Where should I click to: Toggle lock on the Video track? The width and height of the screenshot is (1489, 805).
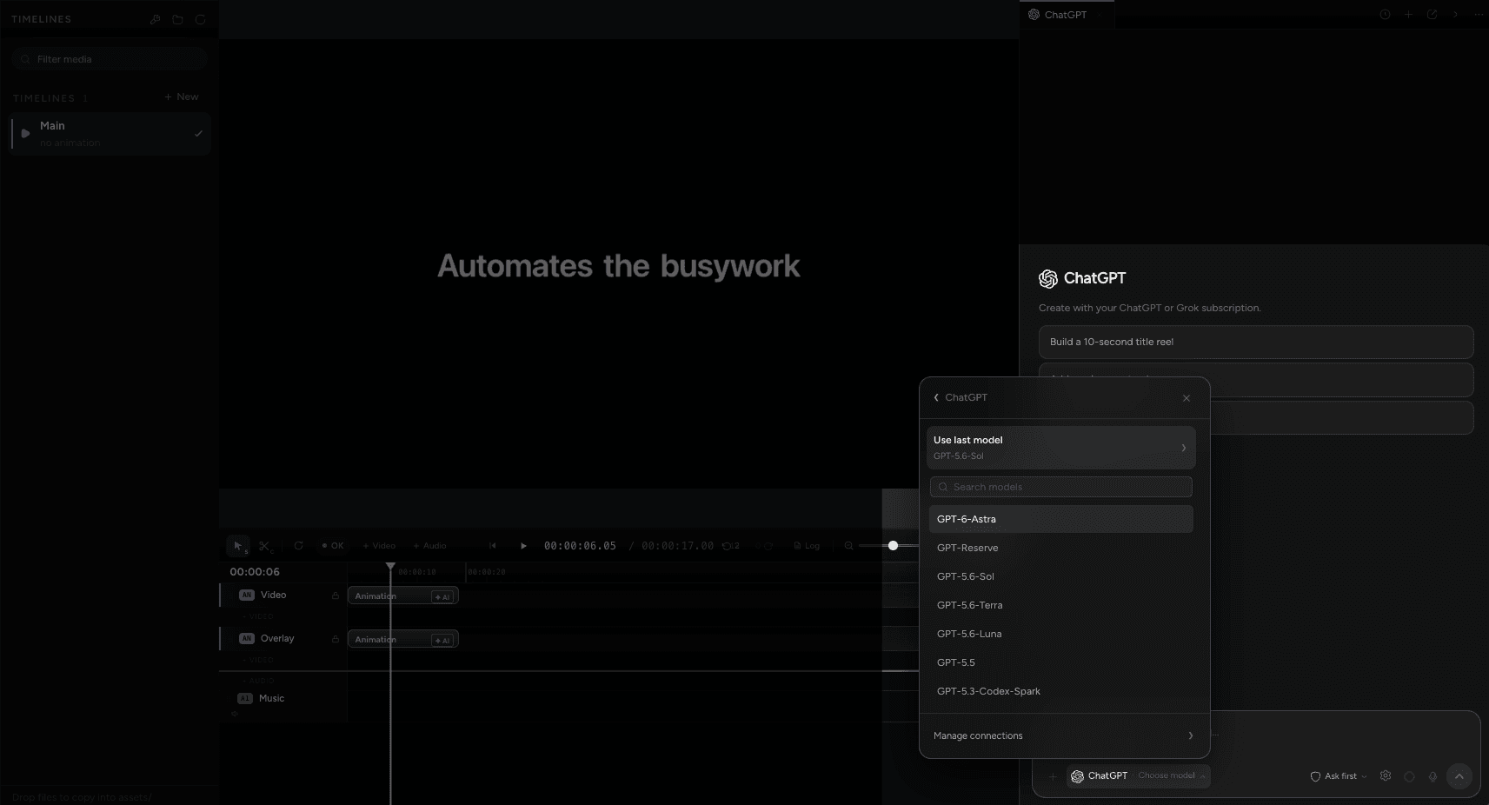(x=335, y=595)
